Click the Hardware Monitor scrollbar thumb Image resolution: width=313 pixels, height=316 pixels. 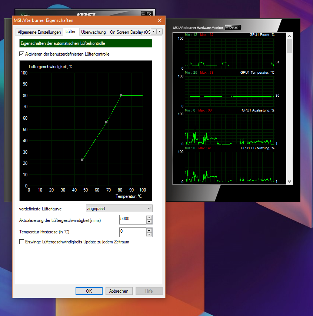(289, 46)
